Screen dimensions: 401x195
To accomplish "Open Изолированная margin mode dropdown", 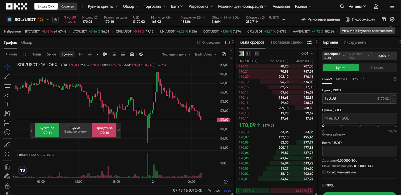I will click(x=334, y=56).
